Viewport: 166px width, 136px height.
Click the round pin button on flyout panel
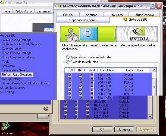tap(46, 109)
